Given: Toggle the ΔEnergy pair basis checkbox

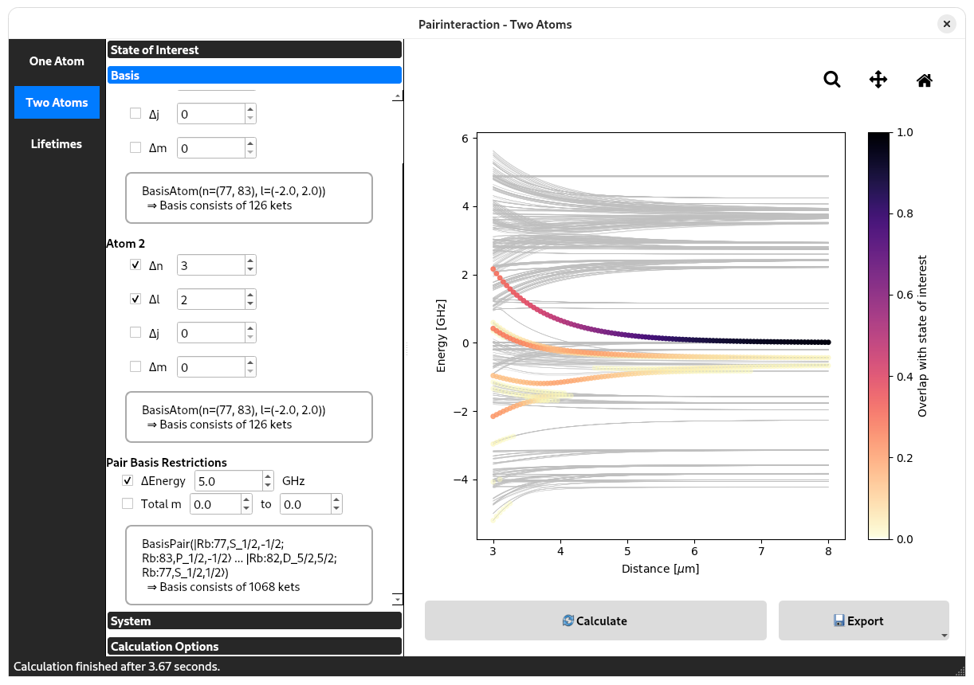Looking at the screenshot, I should (128, 481).
